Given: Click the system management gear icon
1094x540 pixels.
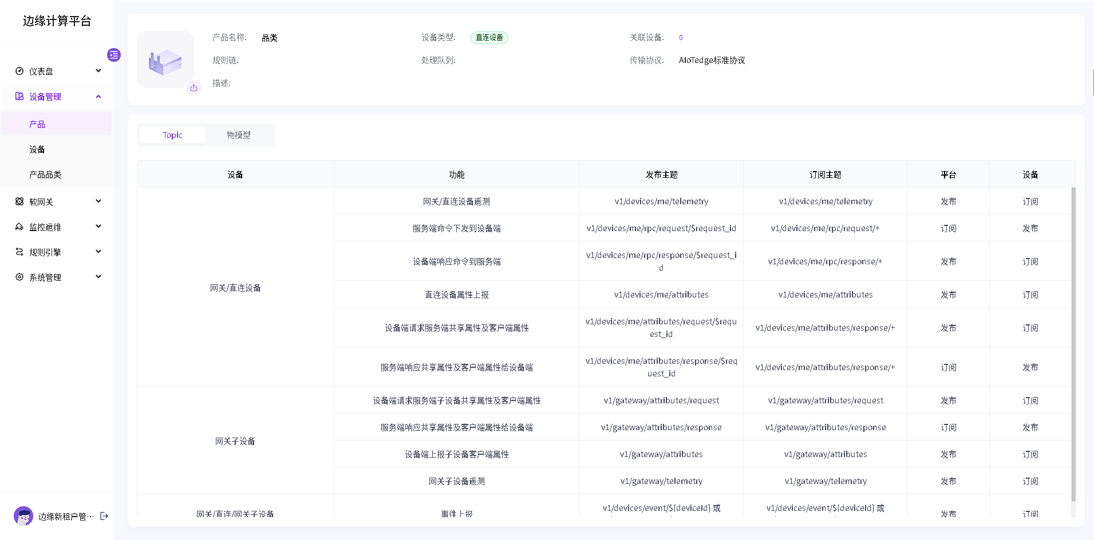Looking at the screenshot, I should [x=19, y=277].
